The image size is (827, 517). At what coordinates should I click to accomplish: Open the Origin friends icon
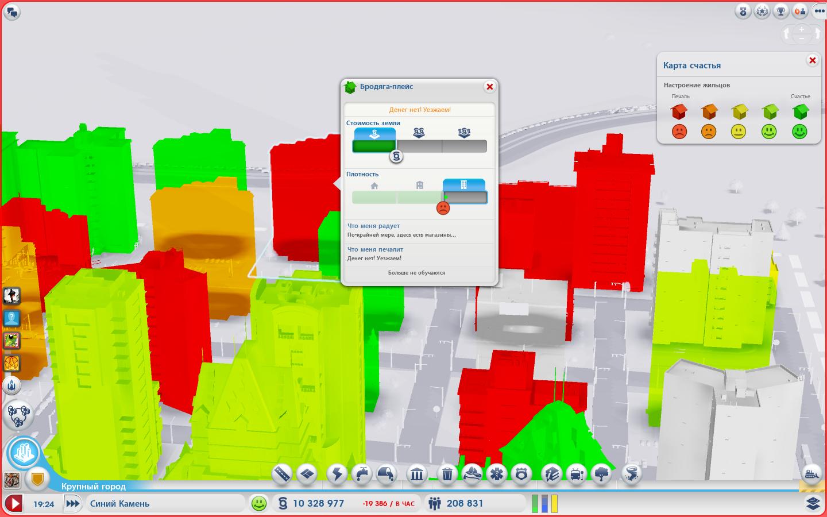(x=800, y=11)
